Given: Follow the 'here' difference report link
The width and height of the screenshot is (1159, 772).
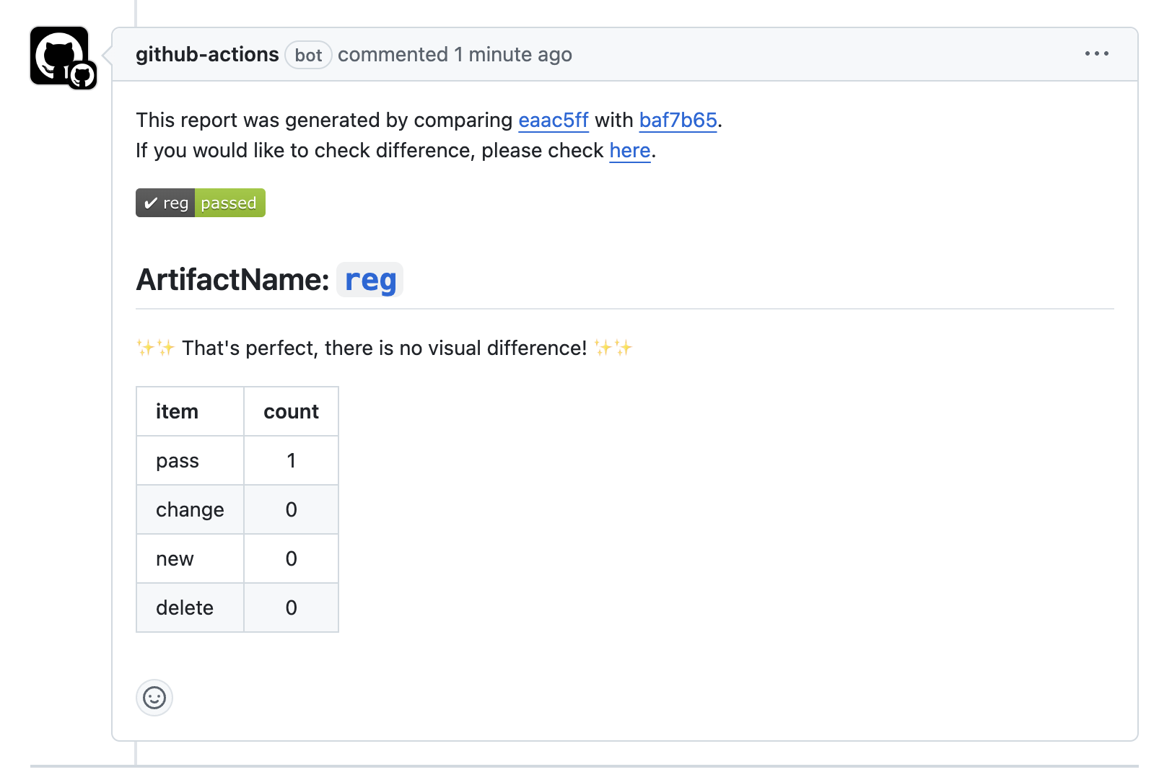Looking at the screenshot, I should (x=630, y=150).
